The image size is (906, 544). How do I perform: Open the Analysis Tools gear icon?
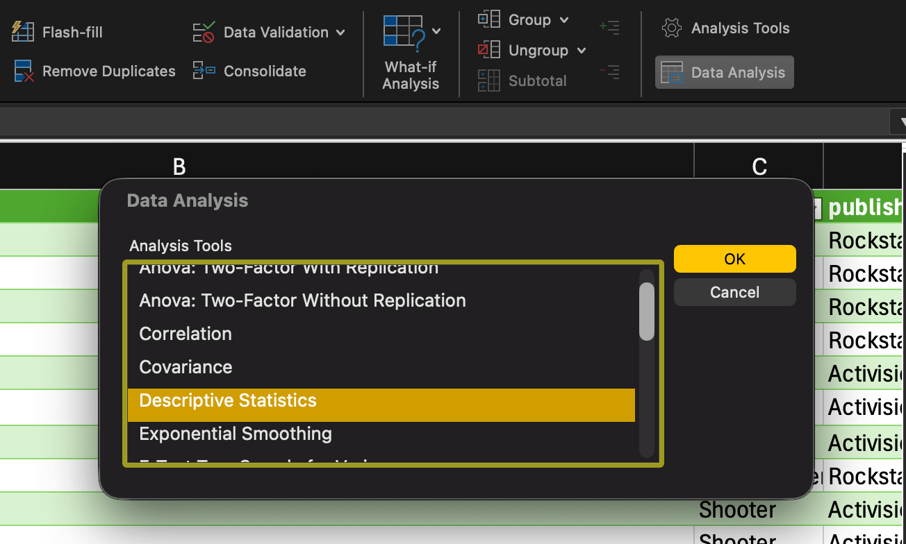click(x=671, y=28)
